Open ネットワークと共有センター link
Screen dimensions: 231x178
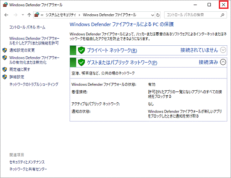[x=28, y=169]
